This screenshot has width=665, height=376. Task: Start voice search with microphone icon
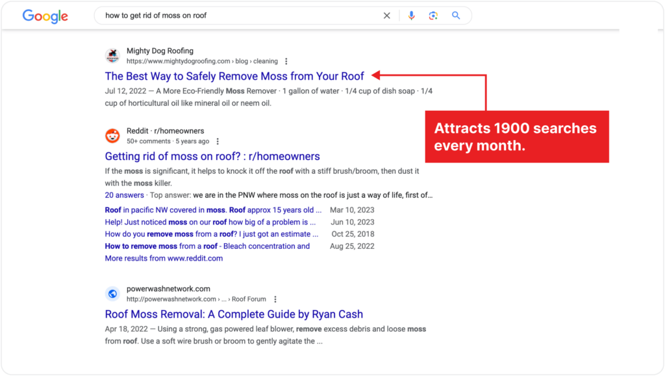click(411, 16)
